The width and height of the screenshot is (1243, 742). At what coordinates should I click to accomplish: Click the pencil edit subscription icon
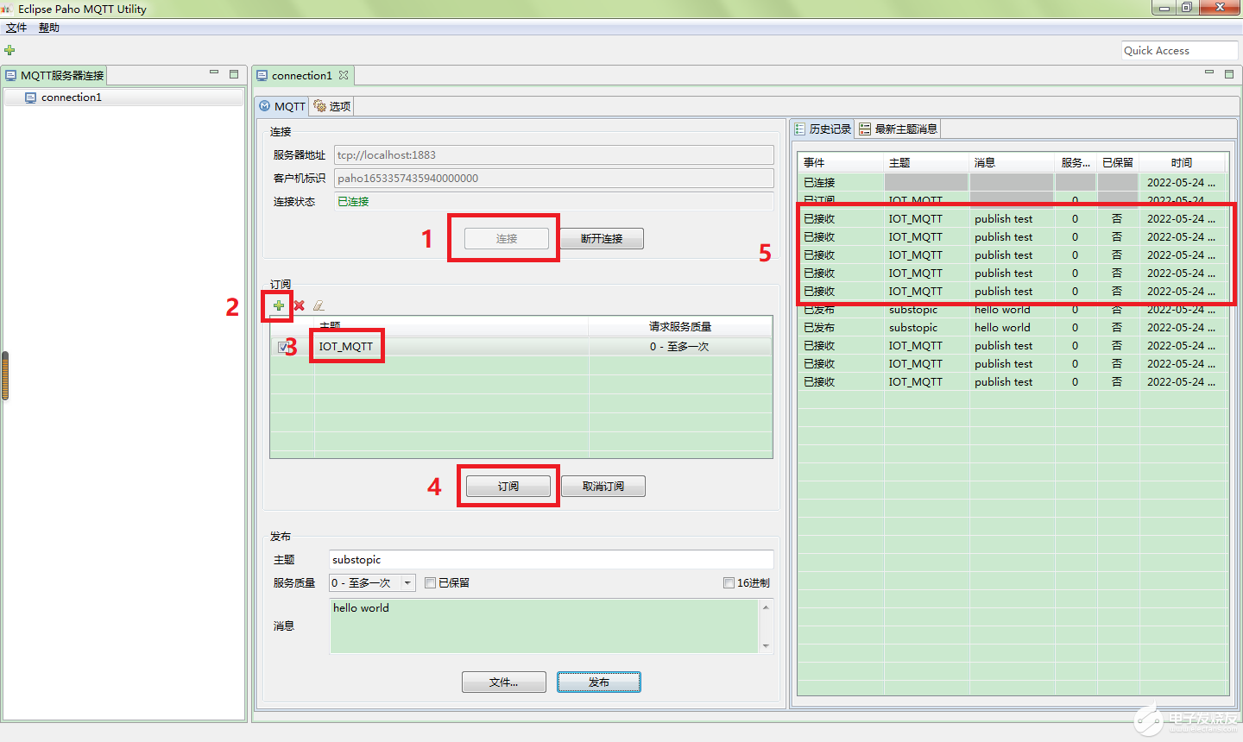pyautogui.click(x=319, y=305)
